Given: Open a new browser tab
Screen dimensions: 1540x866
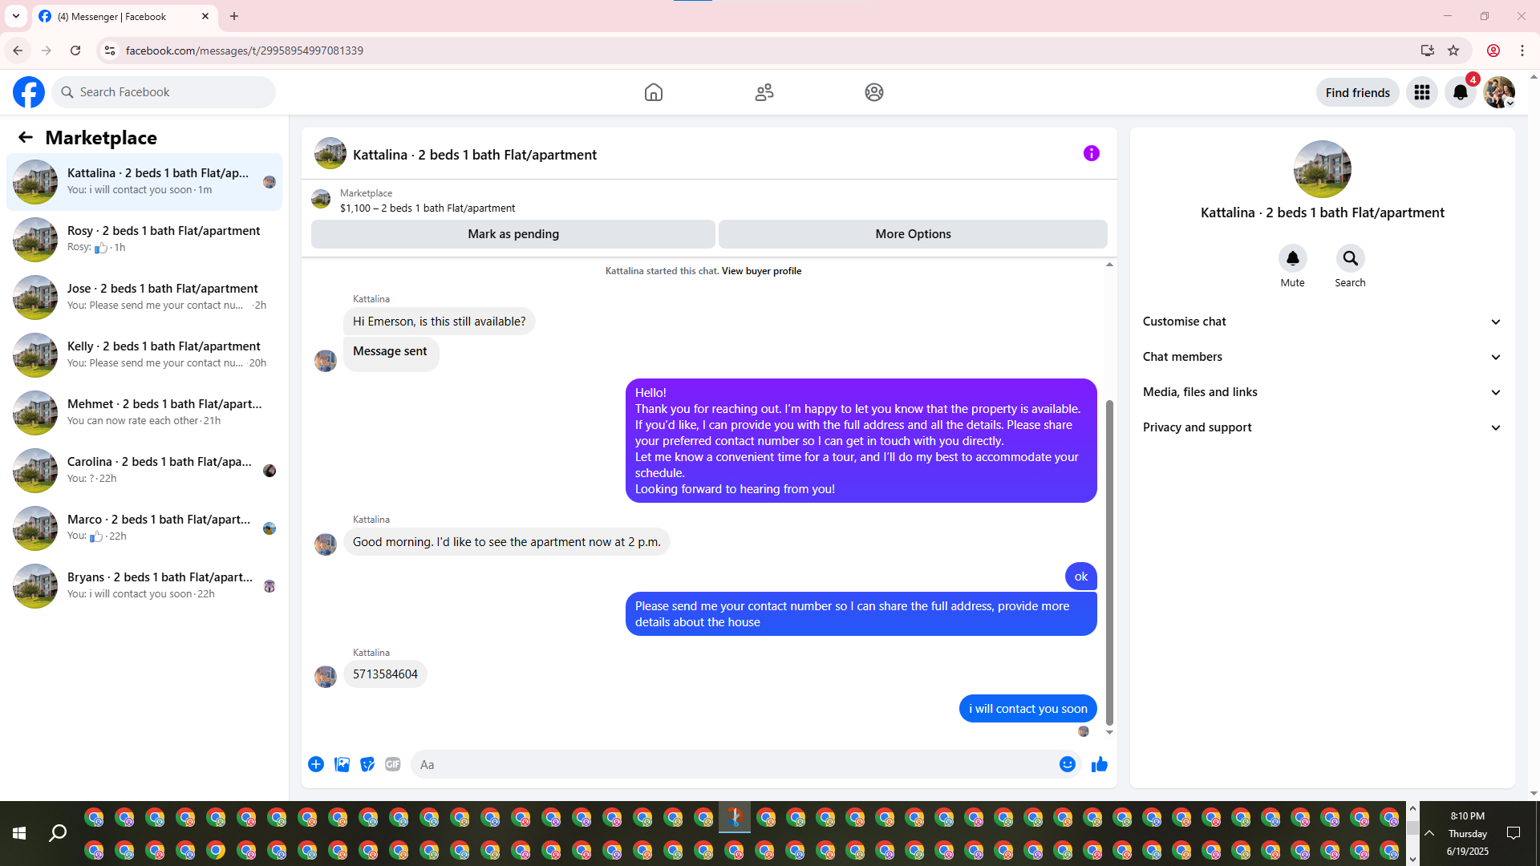Looking at the screenshot, I should pyautogui.click(x=234, y=16).
